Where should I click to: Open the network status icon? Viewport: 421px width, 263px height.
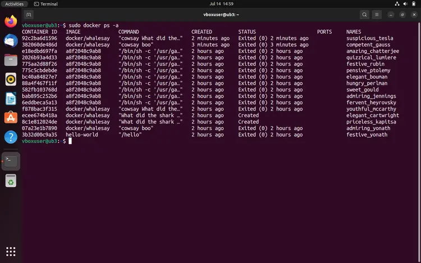pos(397,4)
